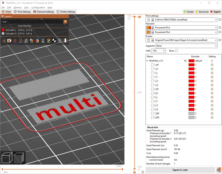This screenshot has width=222, height=174.
Task: Open the Print settings preset dropdown
Action: click(181, 20)
